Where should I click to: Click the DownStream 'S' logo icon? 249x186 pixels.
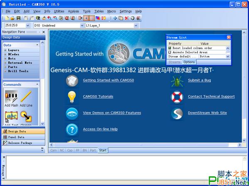(177, 114)
